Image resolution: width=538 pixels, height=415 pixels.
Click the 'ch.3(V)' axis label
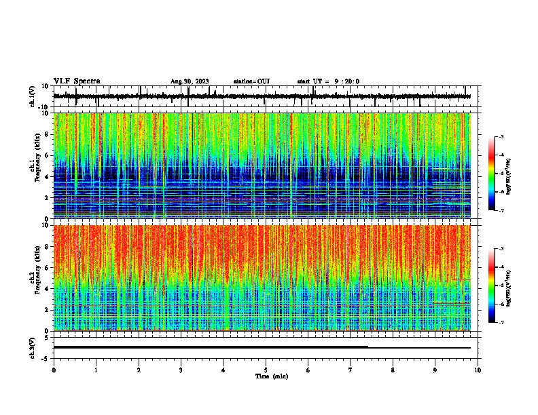click(33, 348)
